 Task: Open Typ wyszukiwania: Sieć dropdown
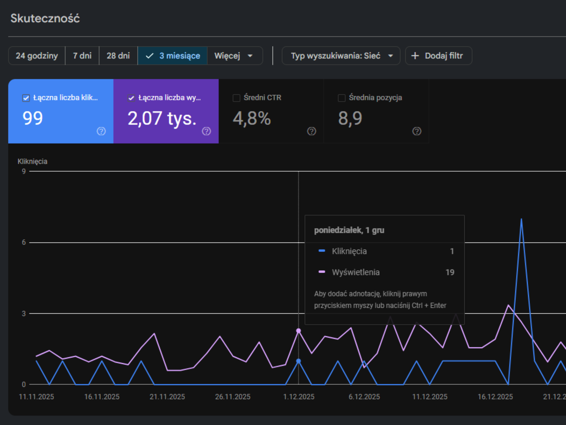tap(341, 56)
